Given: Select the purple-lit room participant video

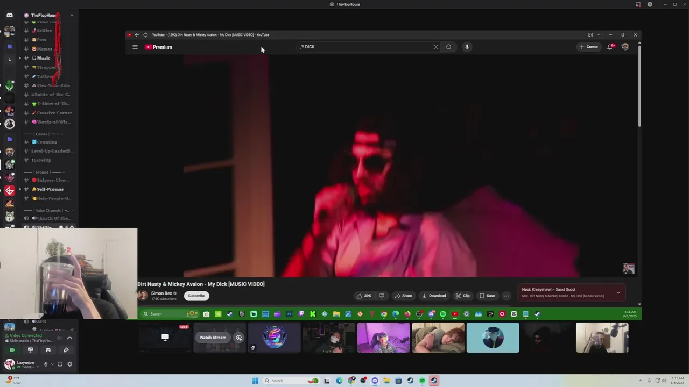Looking at the screenshot, I should coord(383,338).
